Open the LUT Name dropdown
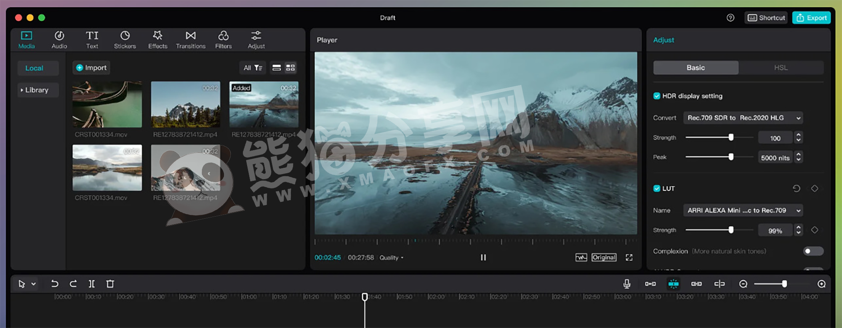Image resolution: width=842 pixels, height=328 pixels. tap(743, 210)
